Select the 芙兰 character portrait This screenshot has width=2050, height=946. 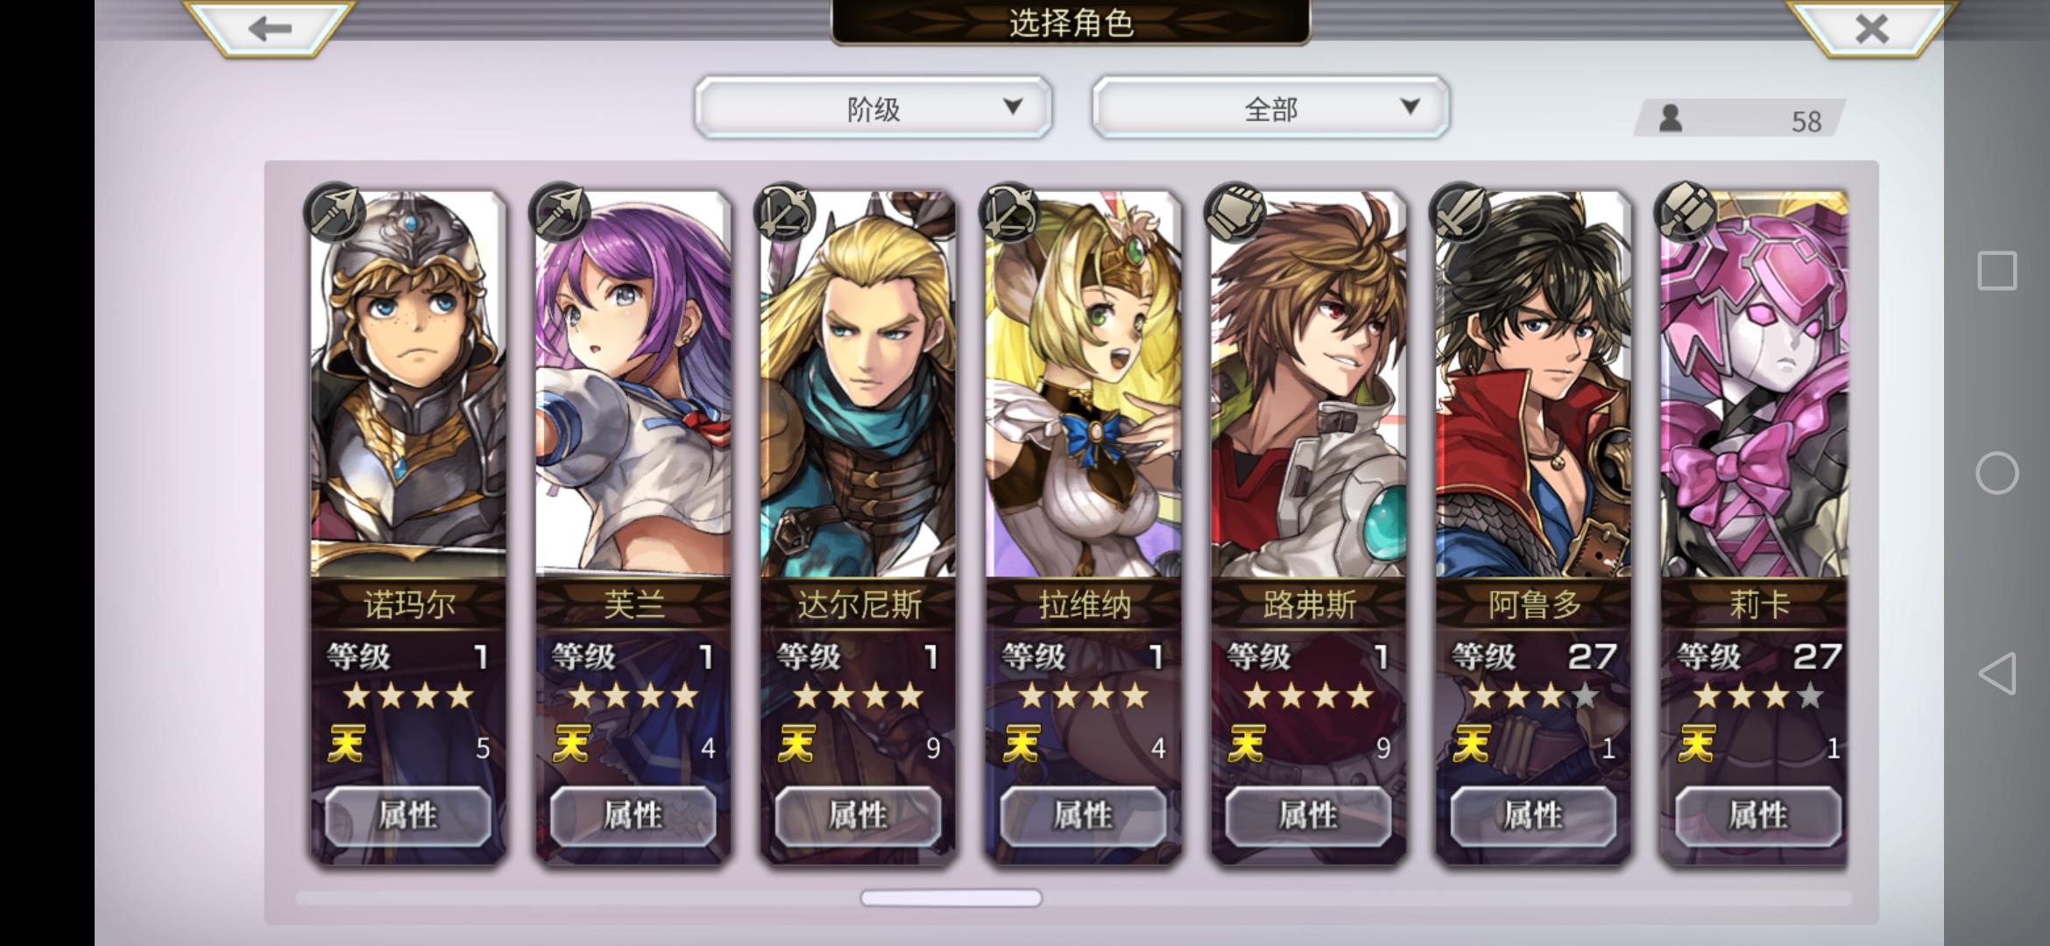(x=633, y=385)
